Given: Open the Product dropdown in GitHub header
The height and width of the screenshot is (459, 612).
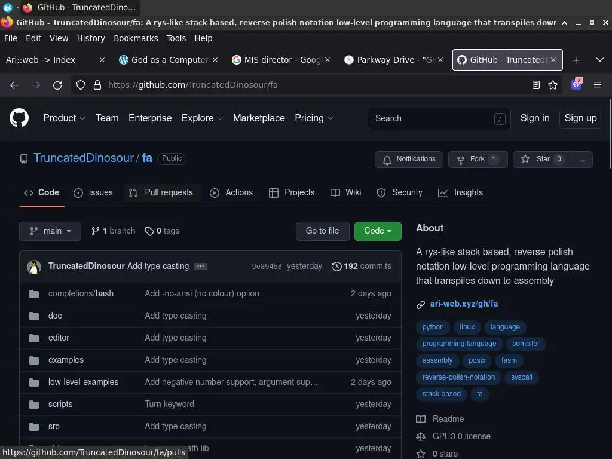Looking at the screenshot, I should [64, 118].
